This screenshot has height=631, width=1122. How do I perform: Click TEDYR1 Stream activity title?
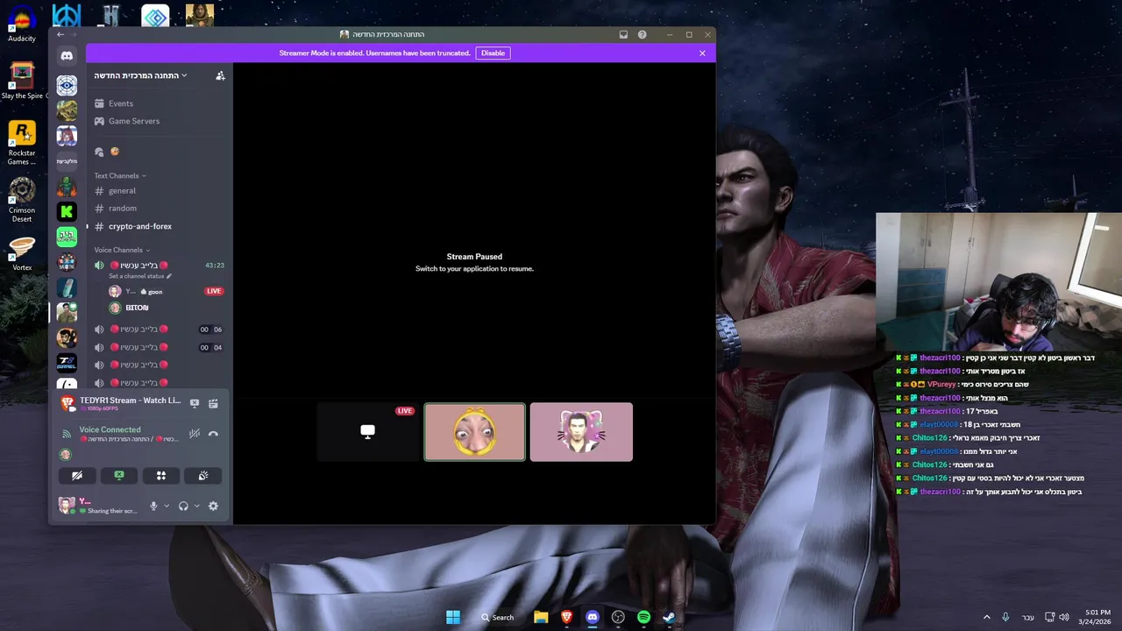click(x=130, y=401)
